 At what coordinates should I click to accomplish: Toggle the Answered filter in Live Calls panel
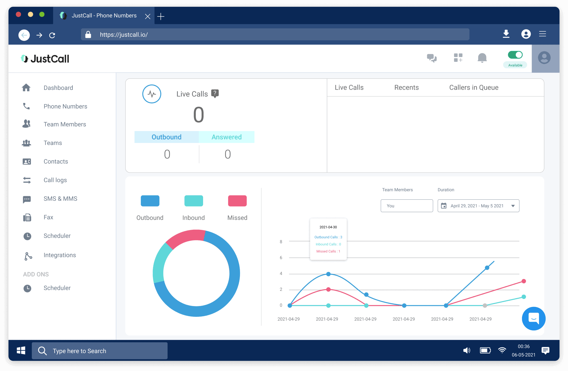tap(226, 137)
